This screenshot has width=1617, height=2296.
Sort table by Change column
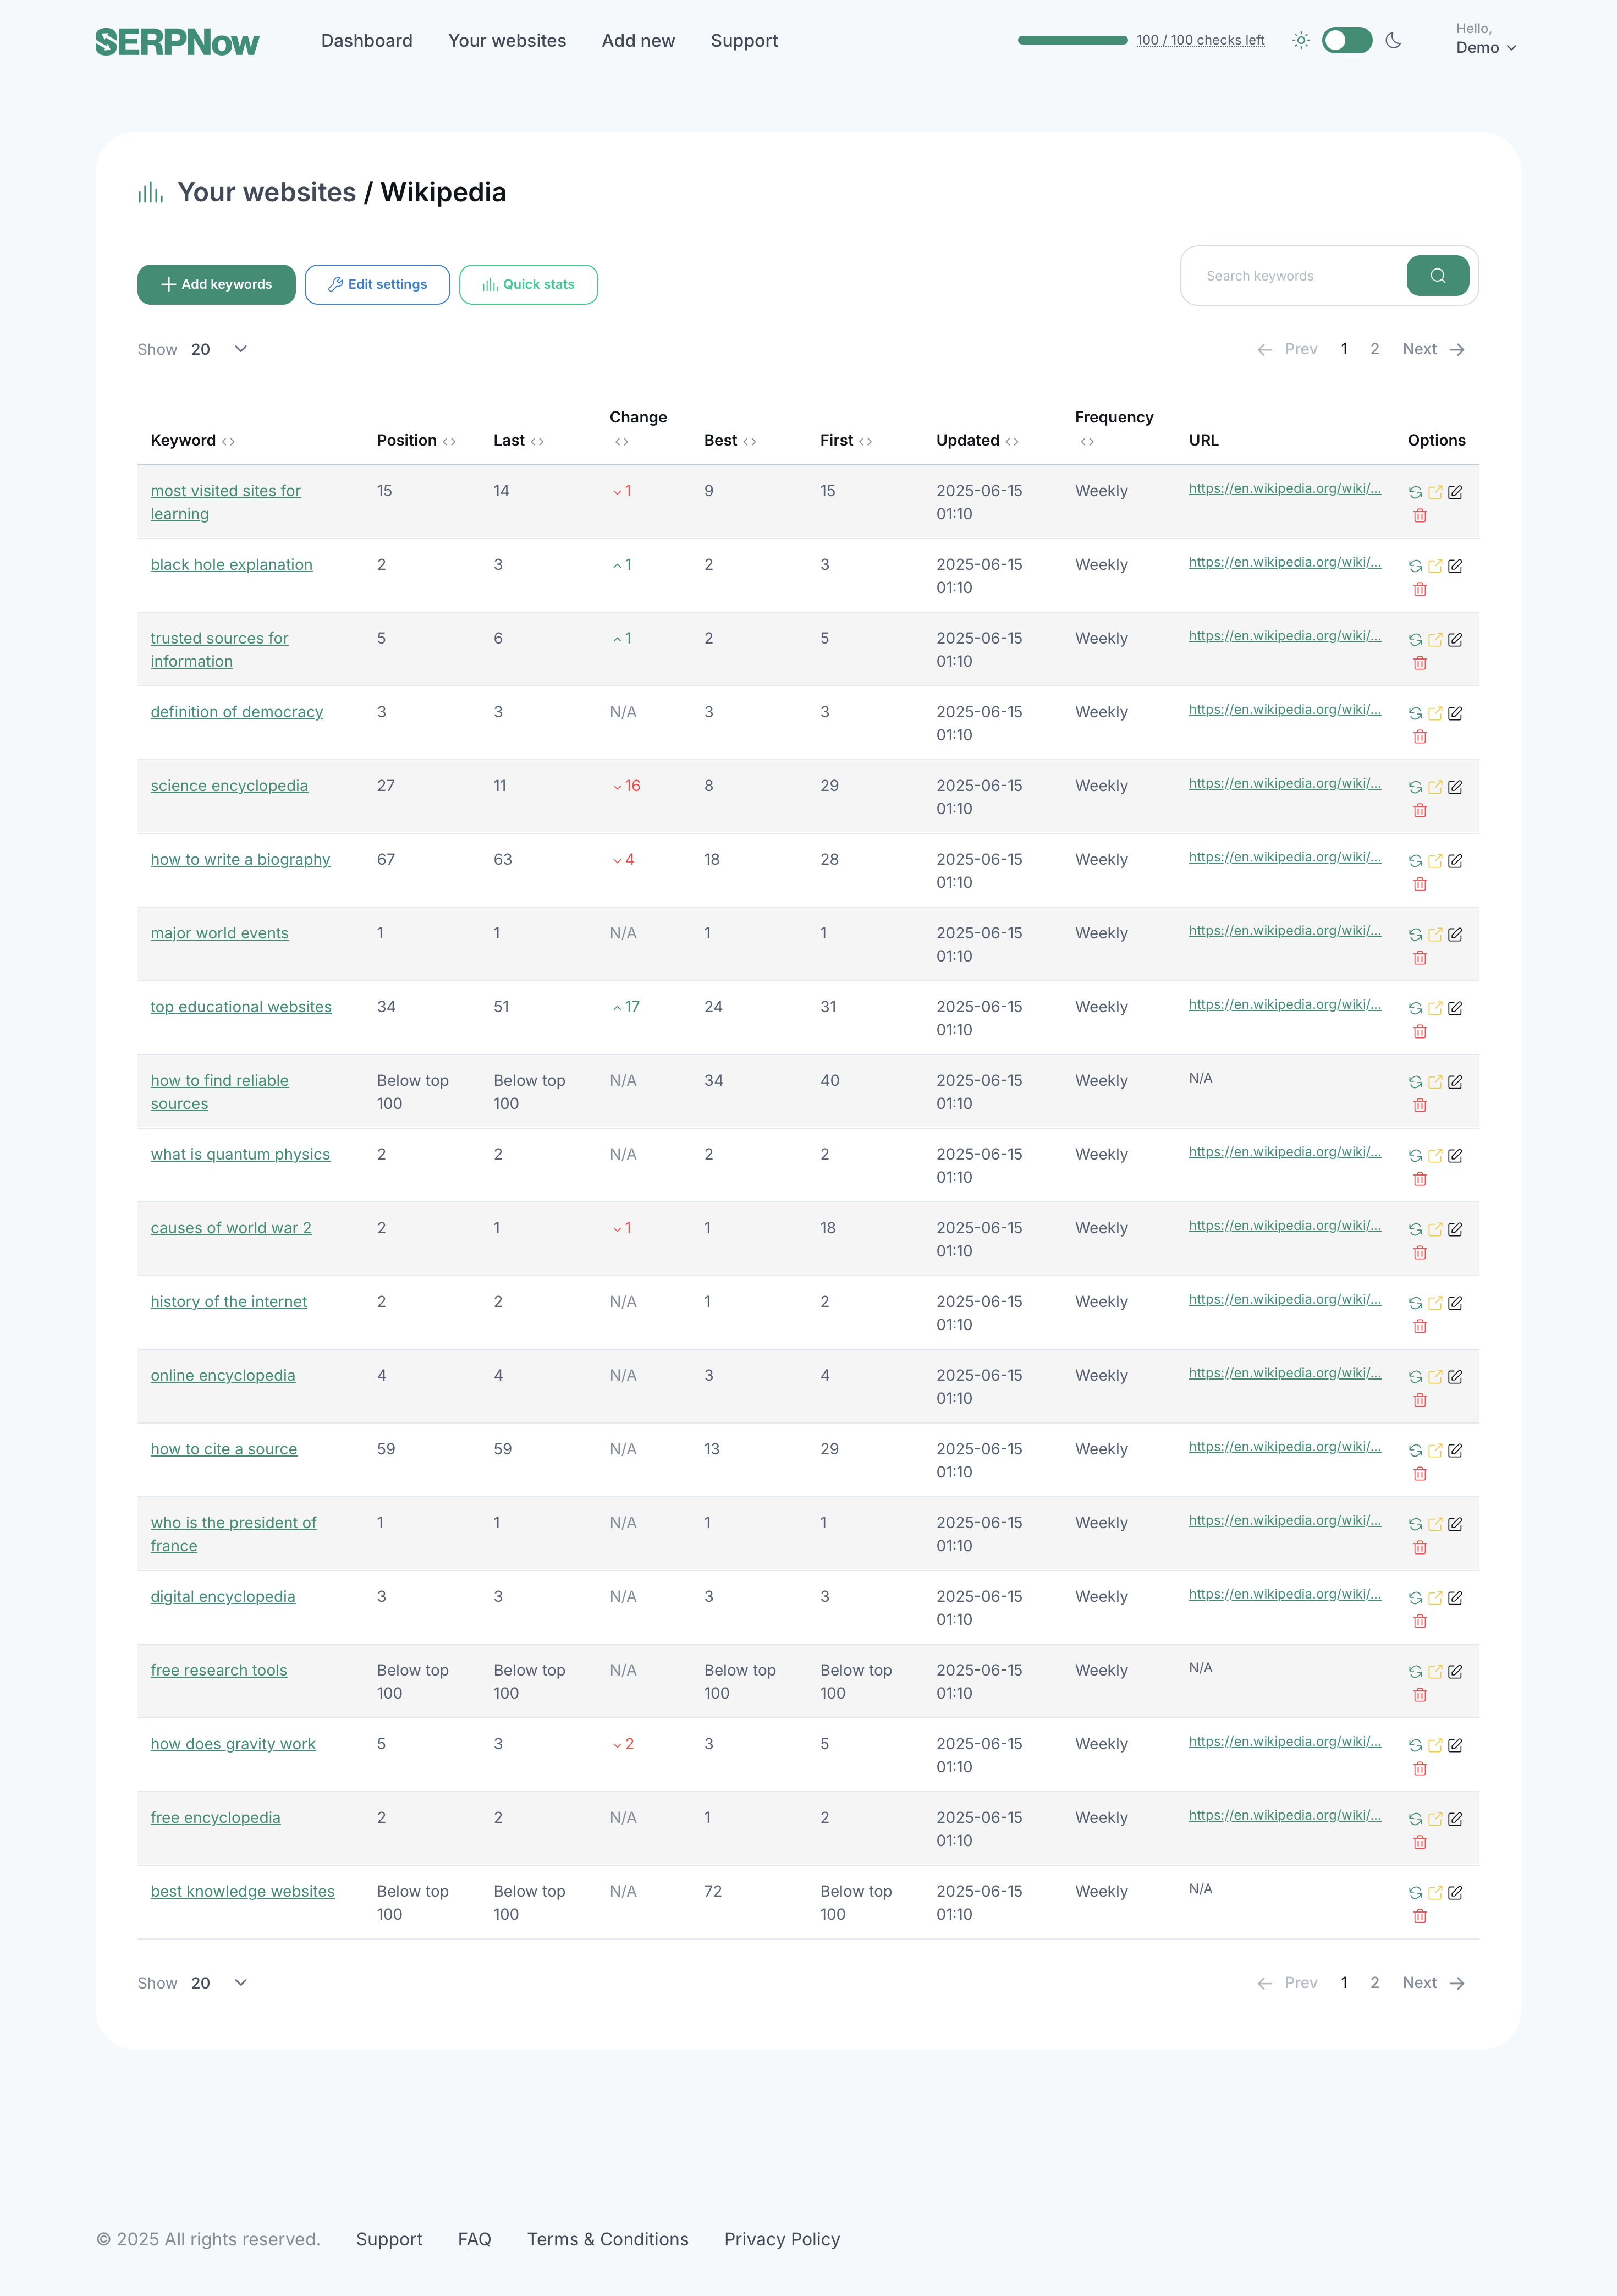(622, 441)
